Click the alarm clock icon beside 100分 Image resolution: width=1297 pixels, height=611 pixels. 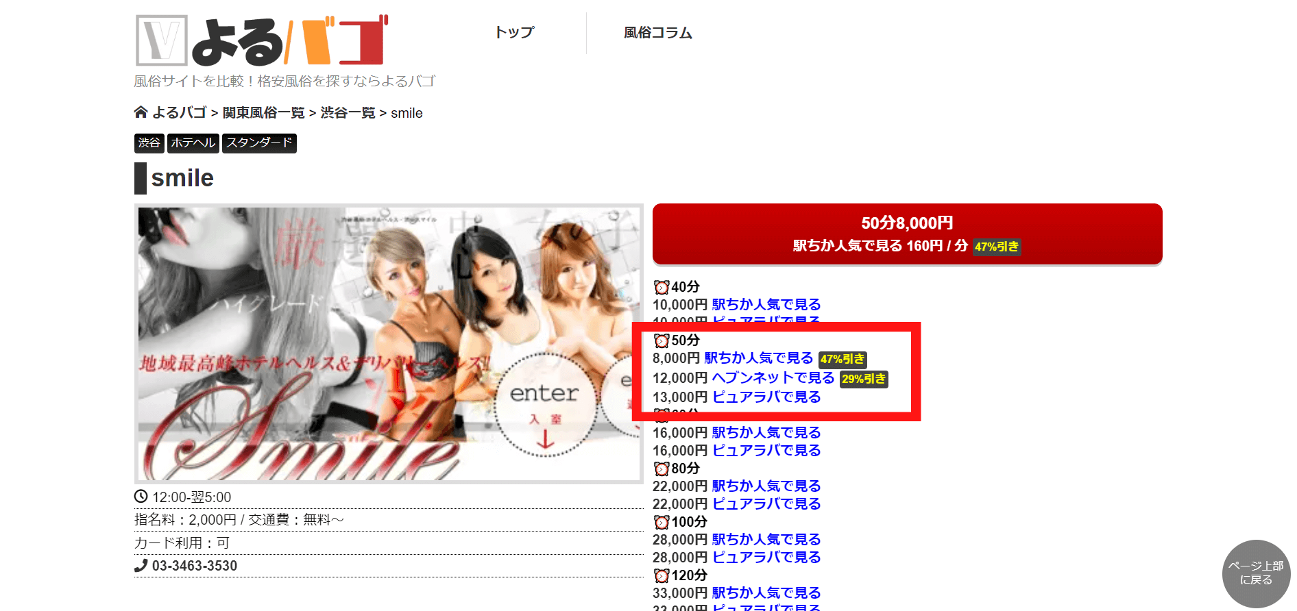coord(661,522)
